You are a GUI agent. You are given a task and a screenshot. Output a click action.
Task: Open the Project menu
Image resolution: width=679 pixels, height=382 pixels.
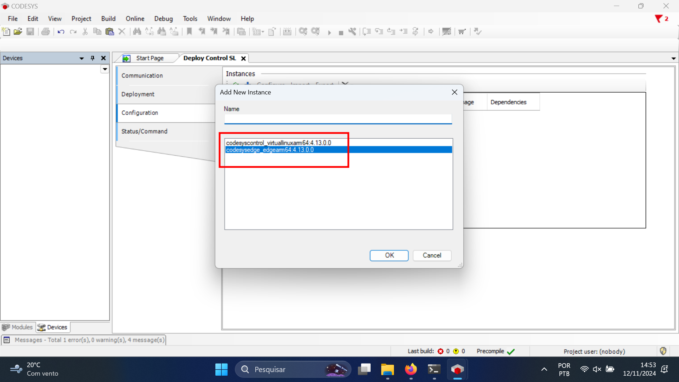click(81, 19)
